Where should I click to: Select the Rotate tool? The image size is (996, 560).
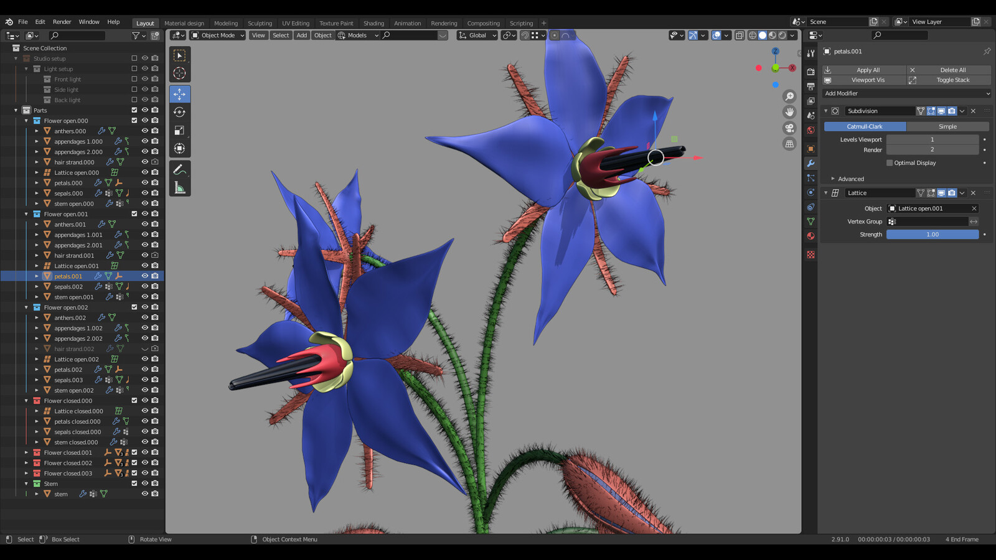(x=179, y=113)
